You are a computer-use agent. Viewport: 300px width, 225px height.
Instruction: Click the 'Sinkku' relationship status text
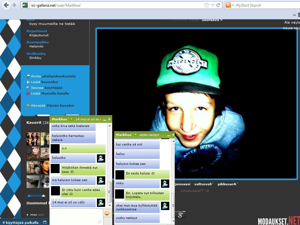[35, 58]
